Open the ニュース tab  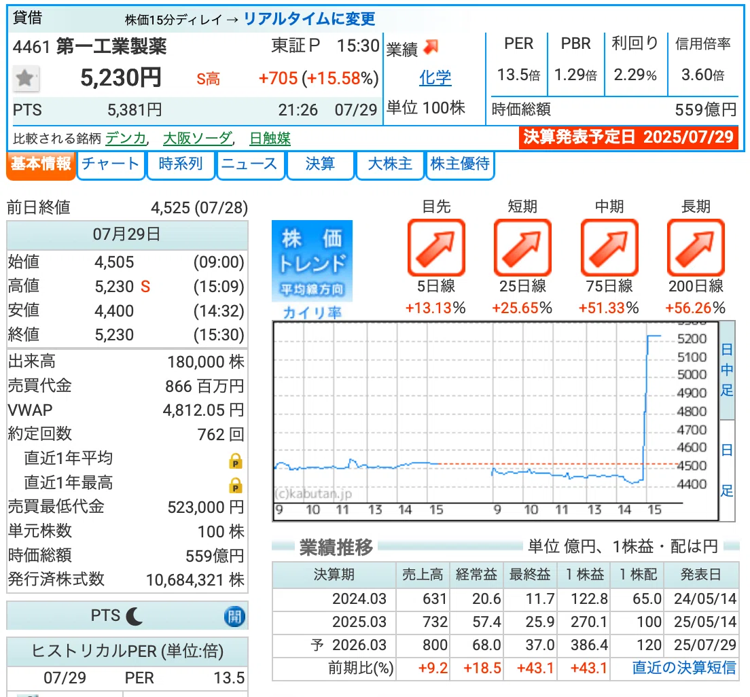[250, 164]
